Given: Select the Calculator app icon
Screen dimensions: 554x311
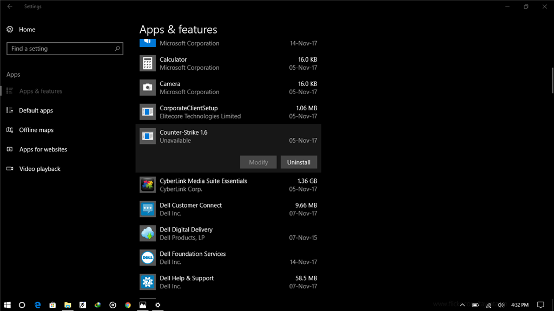Looking at the screenshot, I should [x=147, y=63].
